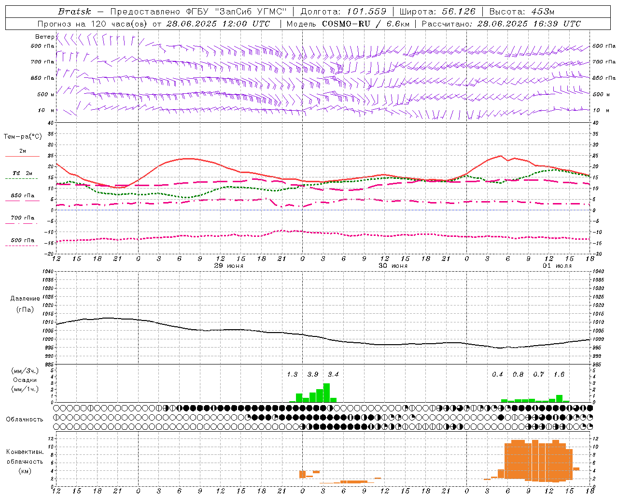This screenshot has height=495, width=618.
Task: Click the "1.6" precipitation total
Action: 559,374
